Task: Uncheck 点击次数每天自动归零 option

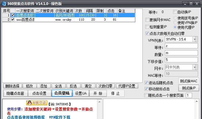Action: (147, 34)
